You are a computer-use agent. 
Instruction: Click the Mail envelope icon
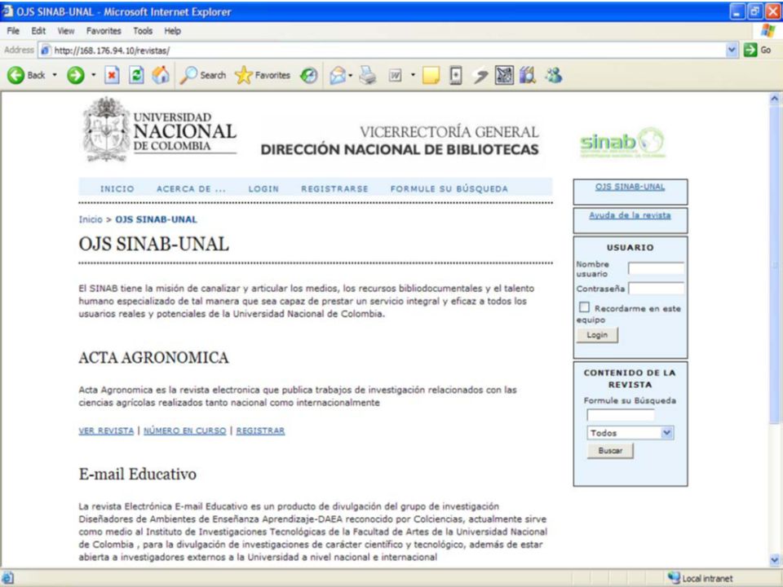pyautogui.click(x=338, y=75)
